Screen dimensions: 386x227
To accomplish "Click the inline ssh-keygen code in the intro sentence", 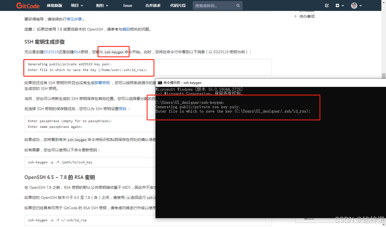I will [114, 52].
